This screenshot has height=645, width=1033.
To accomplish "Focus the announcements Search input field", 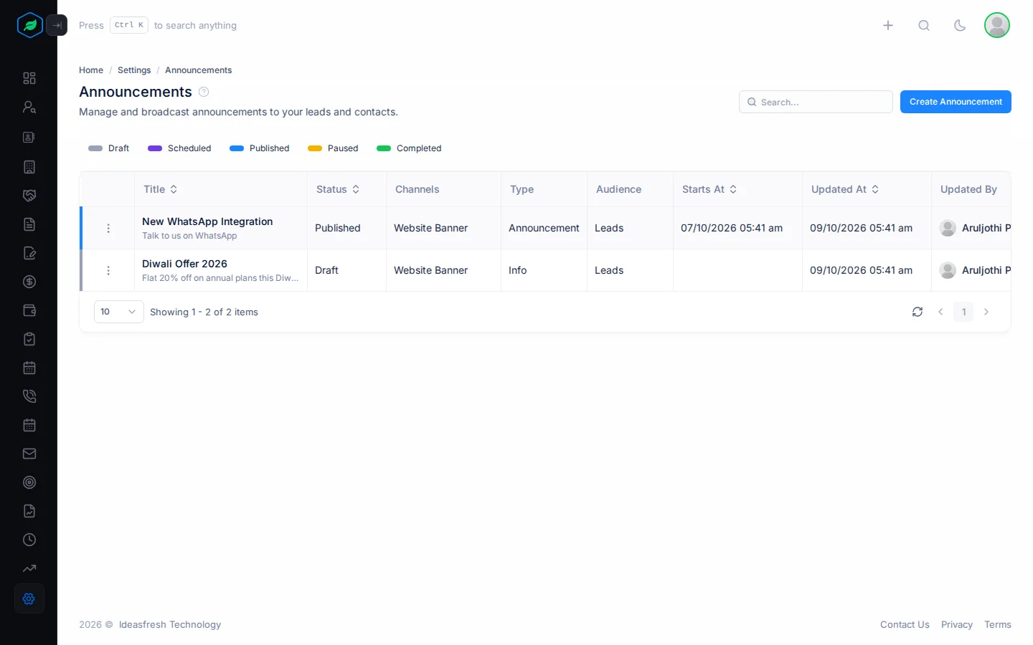I will 816,102.
